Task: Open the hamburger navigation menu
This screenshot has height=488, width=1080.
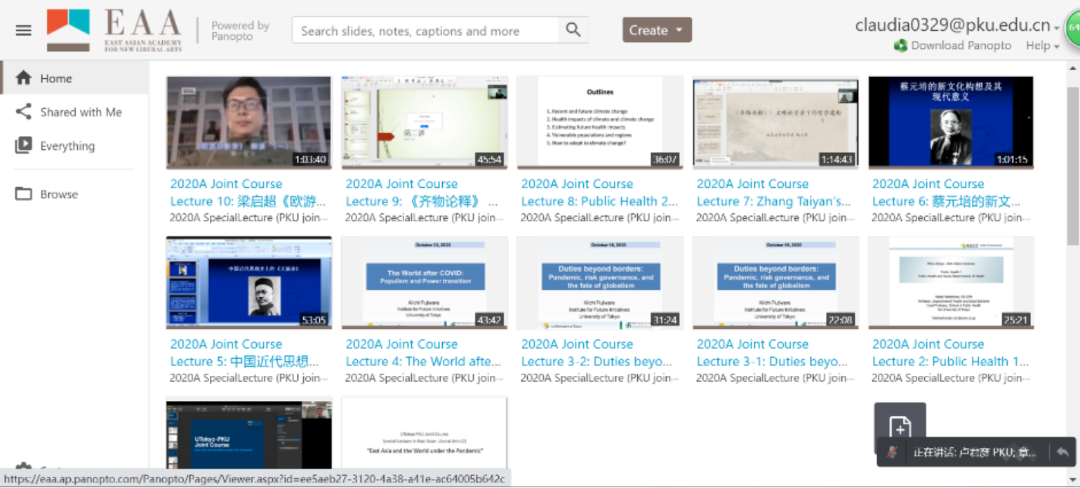Action: 24,30
